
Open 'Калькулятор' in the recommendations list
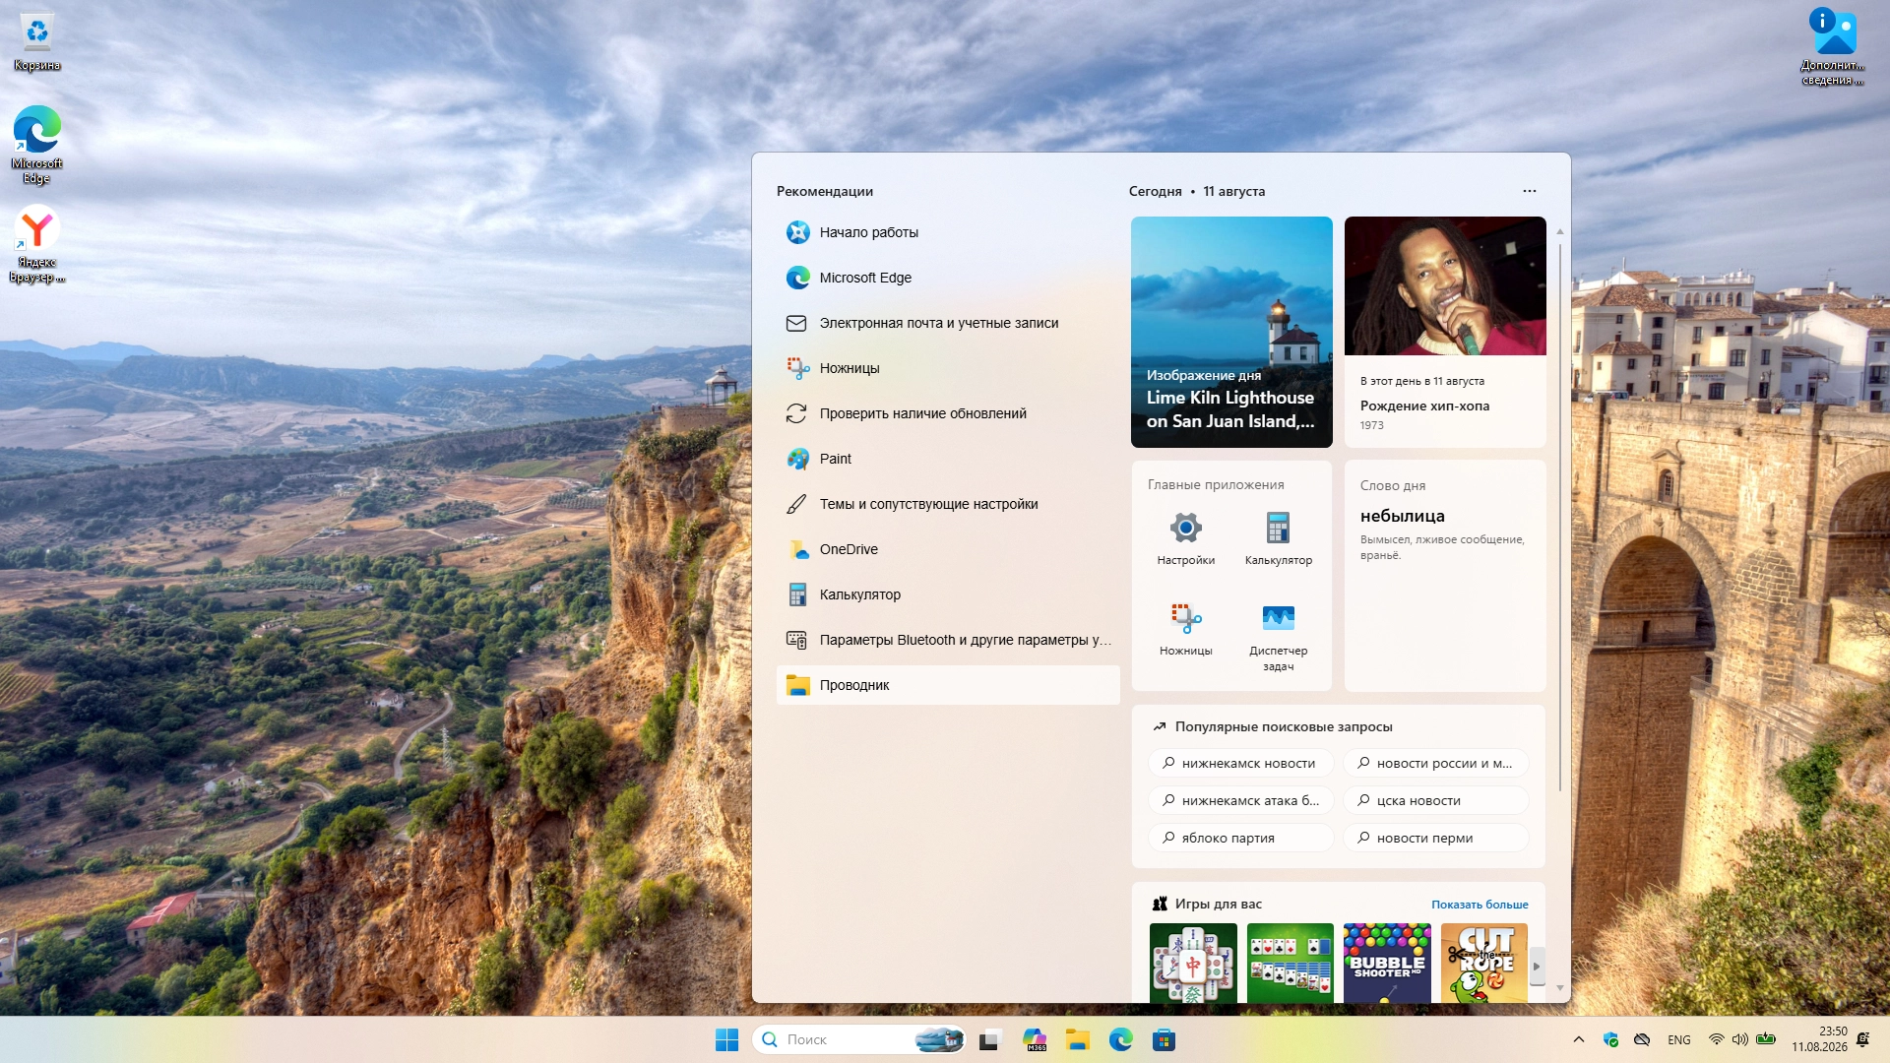(948, 594)
